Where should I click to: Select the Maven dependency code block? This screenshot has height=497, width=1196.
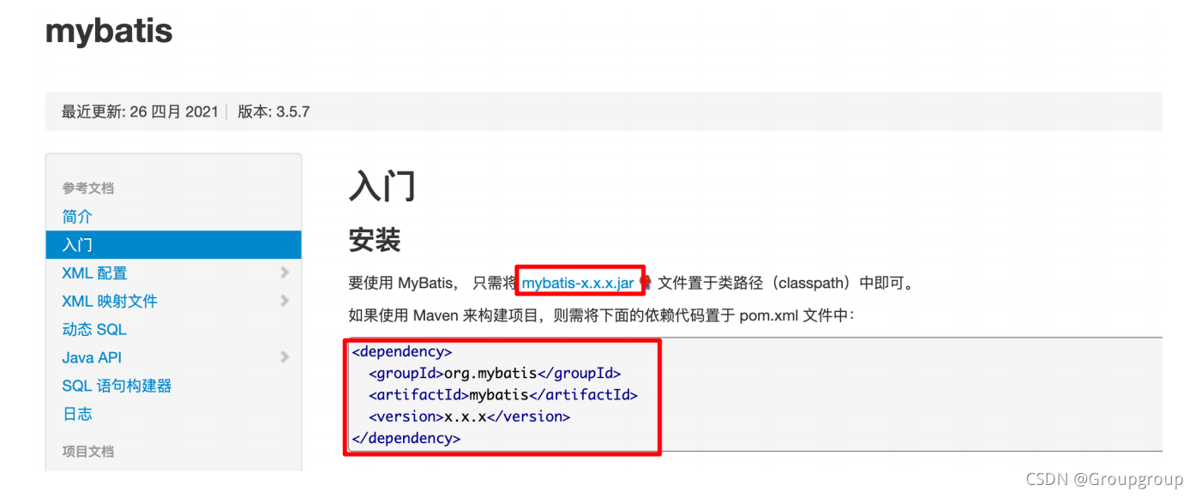[x=502, y=394]
